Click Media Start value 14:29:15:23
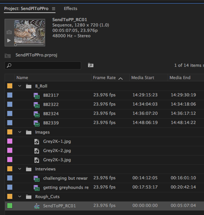This screenshot has width=204, height=215. click(145, 95)
